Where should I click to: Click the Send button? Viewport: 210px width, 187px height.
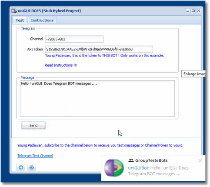33,125
